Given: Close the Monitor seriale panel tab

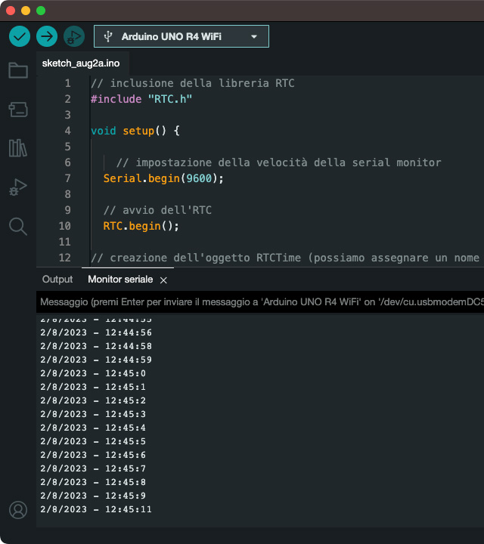Looking at the screenshot, I should click(163, 280).
